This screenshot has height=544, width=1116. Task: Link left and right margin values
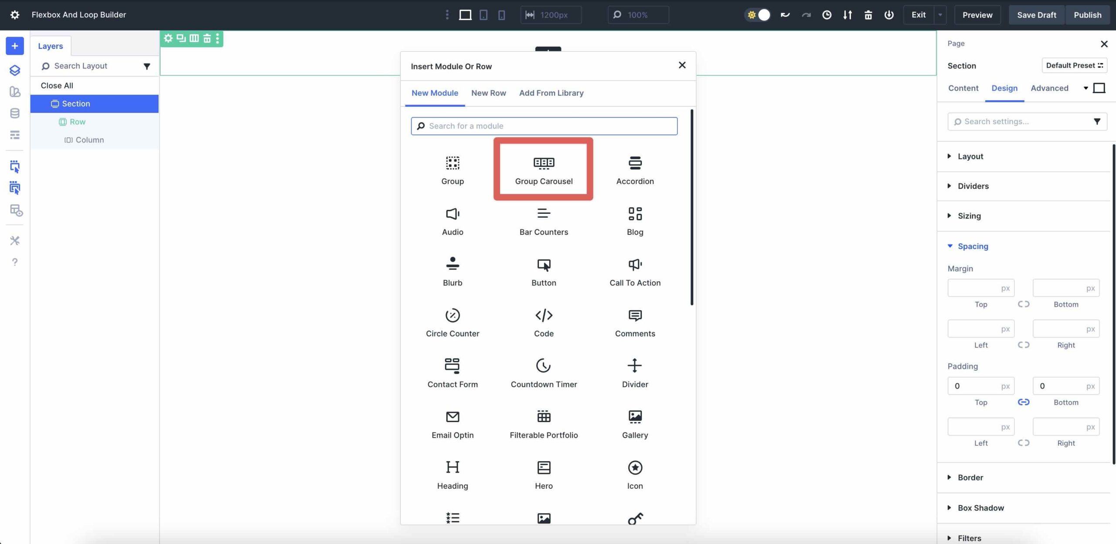coord(1024,345)
